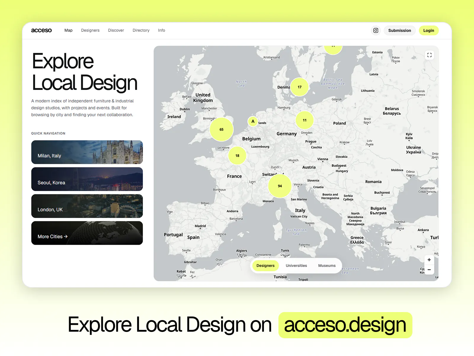This screenshot has height=356, width=474.
Task: Click the Login button
Action: pyautogui.click(x=429, y=30)
